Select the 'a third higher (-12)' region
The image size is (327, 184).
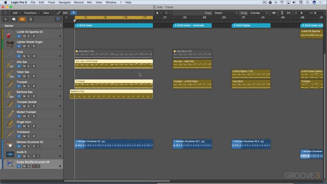[x=251, y=74]
